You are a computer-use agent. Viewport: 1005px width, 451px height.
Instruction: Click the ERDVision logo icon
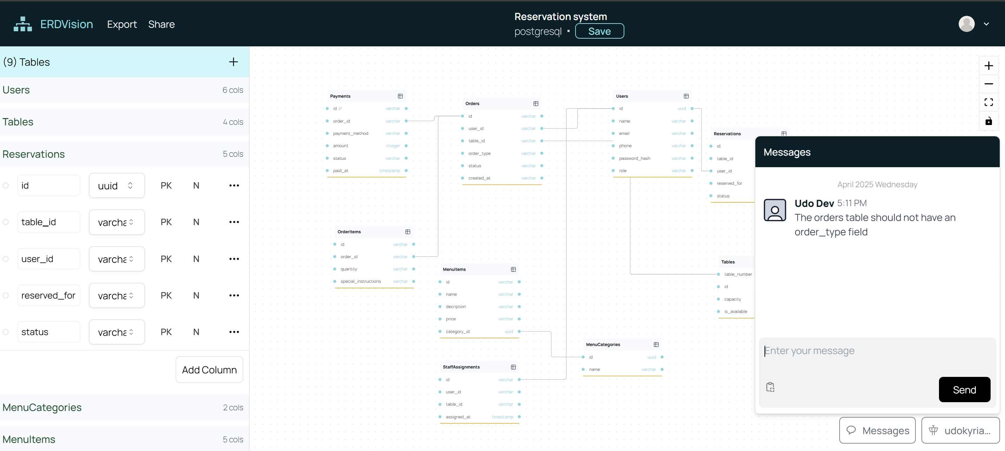[22, 24]
